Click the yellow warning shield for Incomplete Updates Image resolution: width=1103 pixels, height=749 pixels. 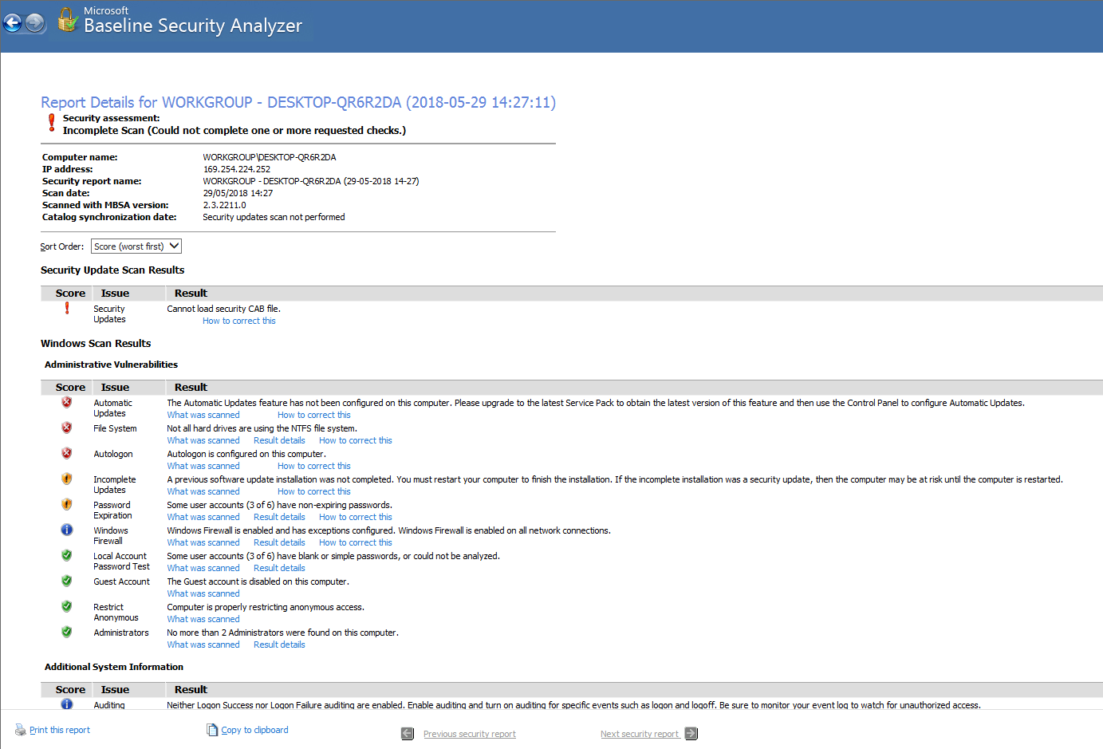pos(67,479)
